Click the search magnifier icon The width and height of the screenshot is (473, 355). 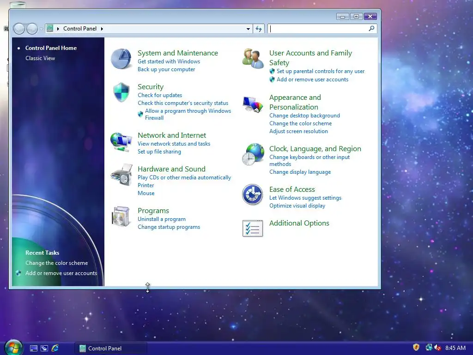pos(371,28)
